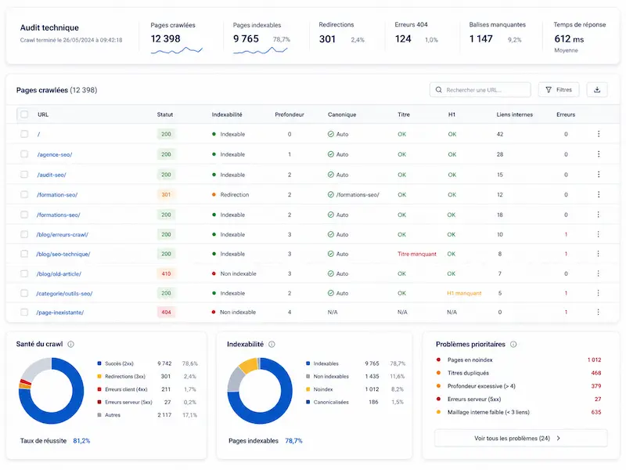The image size is (626, 470).
Task: Open the /categorie/outils-seo/ URL link
Action: click(64, 293)
